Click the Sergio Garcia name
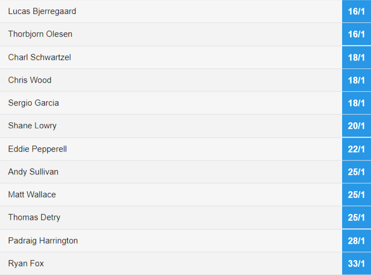The image size is (371, 275). (x=33, y=103)
